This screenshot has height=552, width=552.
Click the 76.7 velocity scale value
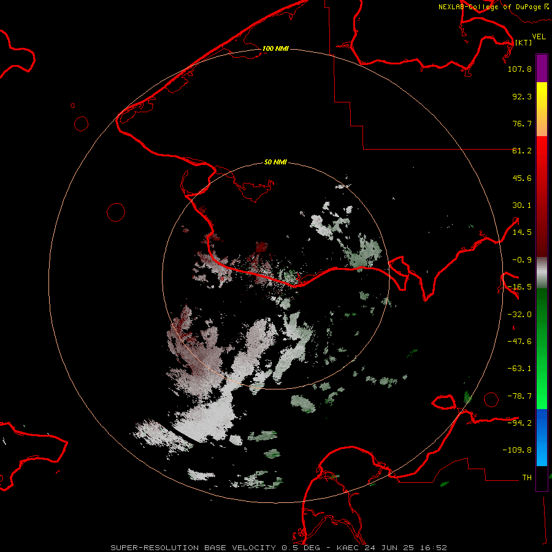[x=522, y=123]
